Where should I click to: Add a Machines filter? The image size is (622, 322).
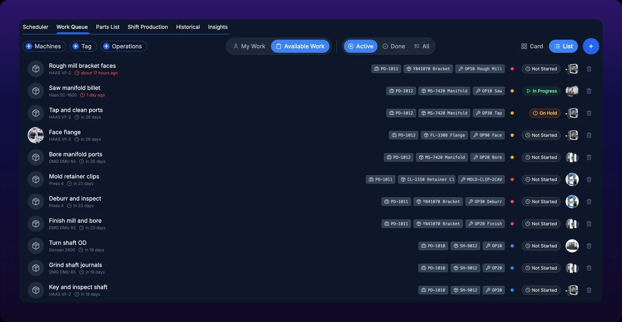[x=44, y=46]
